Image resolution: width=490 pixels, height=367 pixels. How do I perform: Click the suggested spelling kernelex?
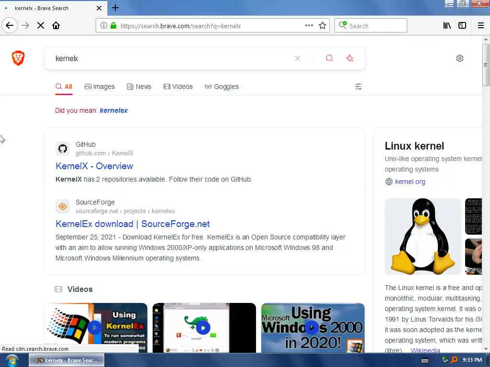tap(114, 110)
